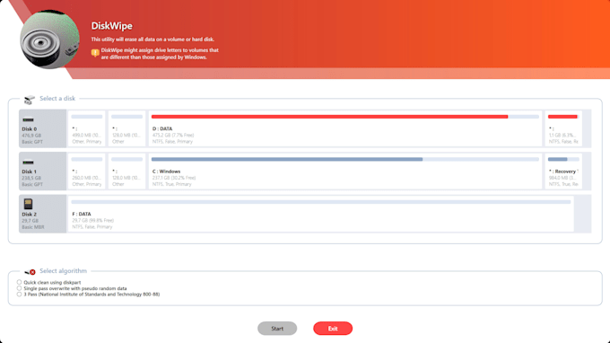Screen dimensions: 610x343
Task: Click the Disk 2 SD card icon
Action: (28, 204)
